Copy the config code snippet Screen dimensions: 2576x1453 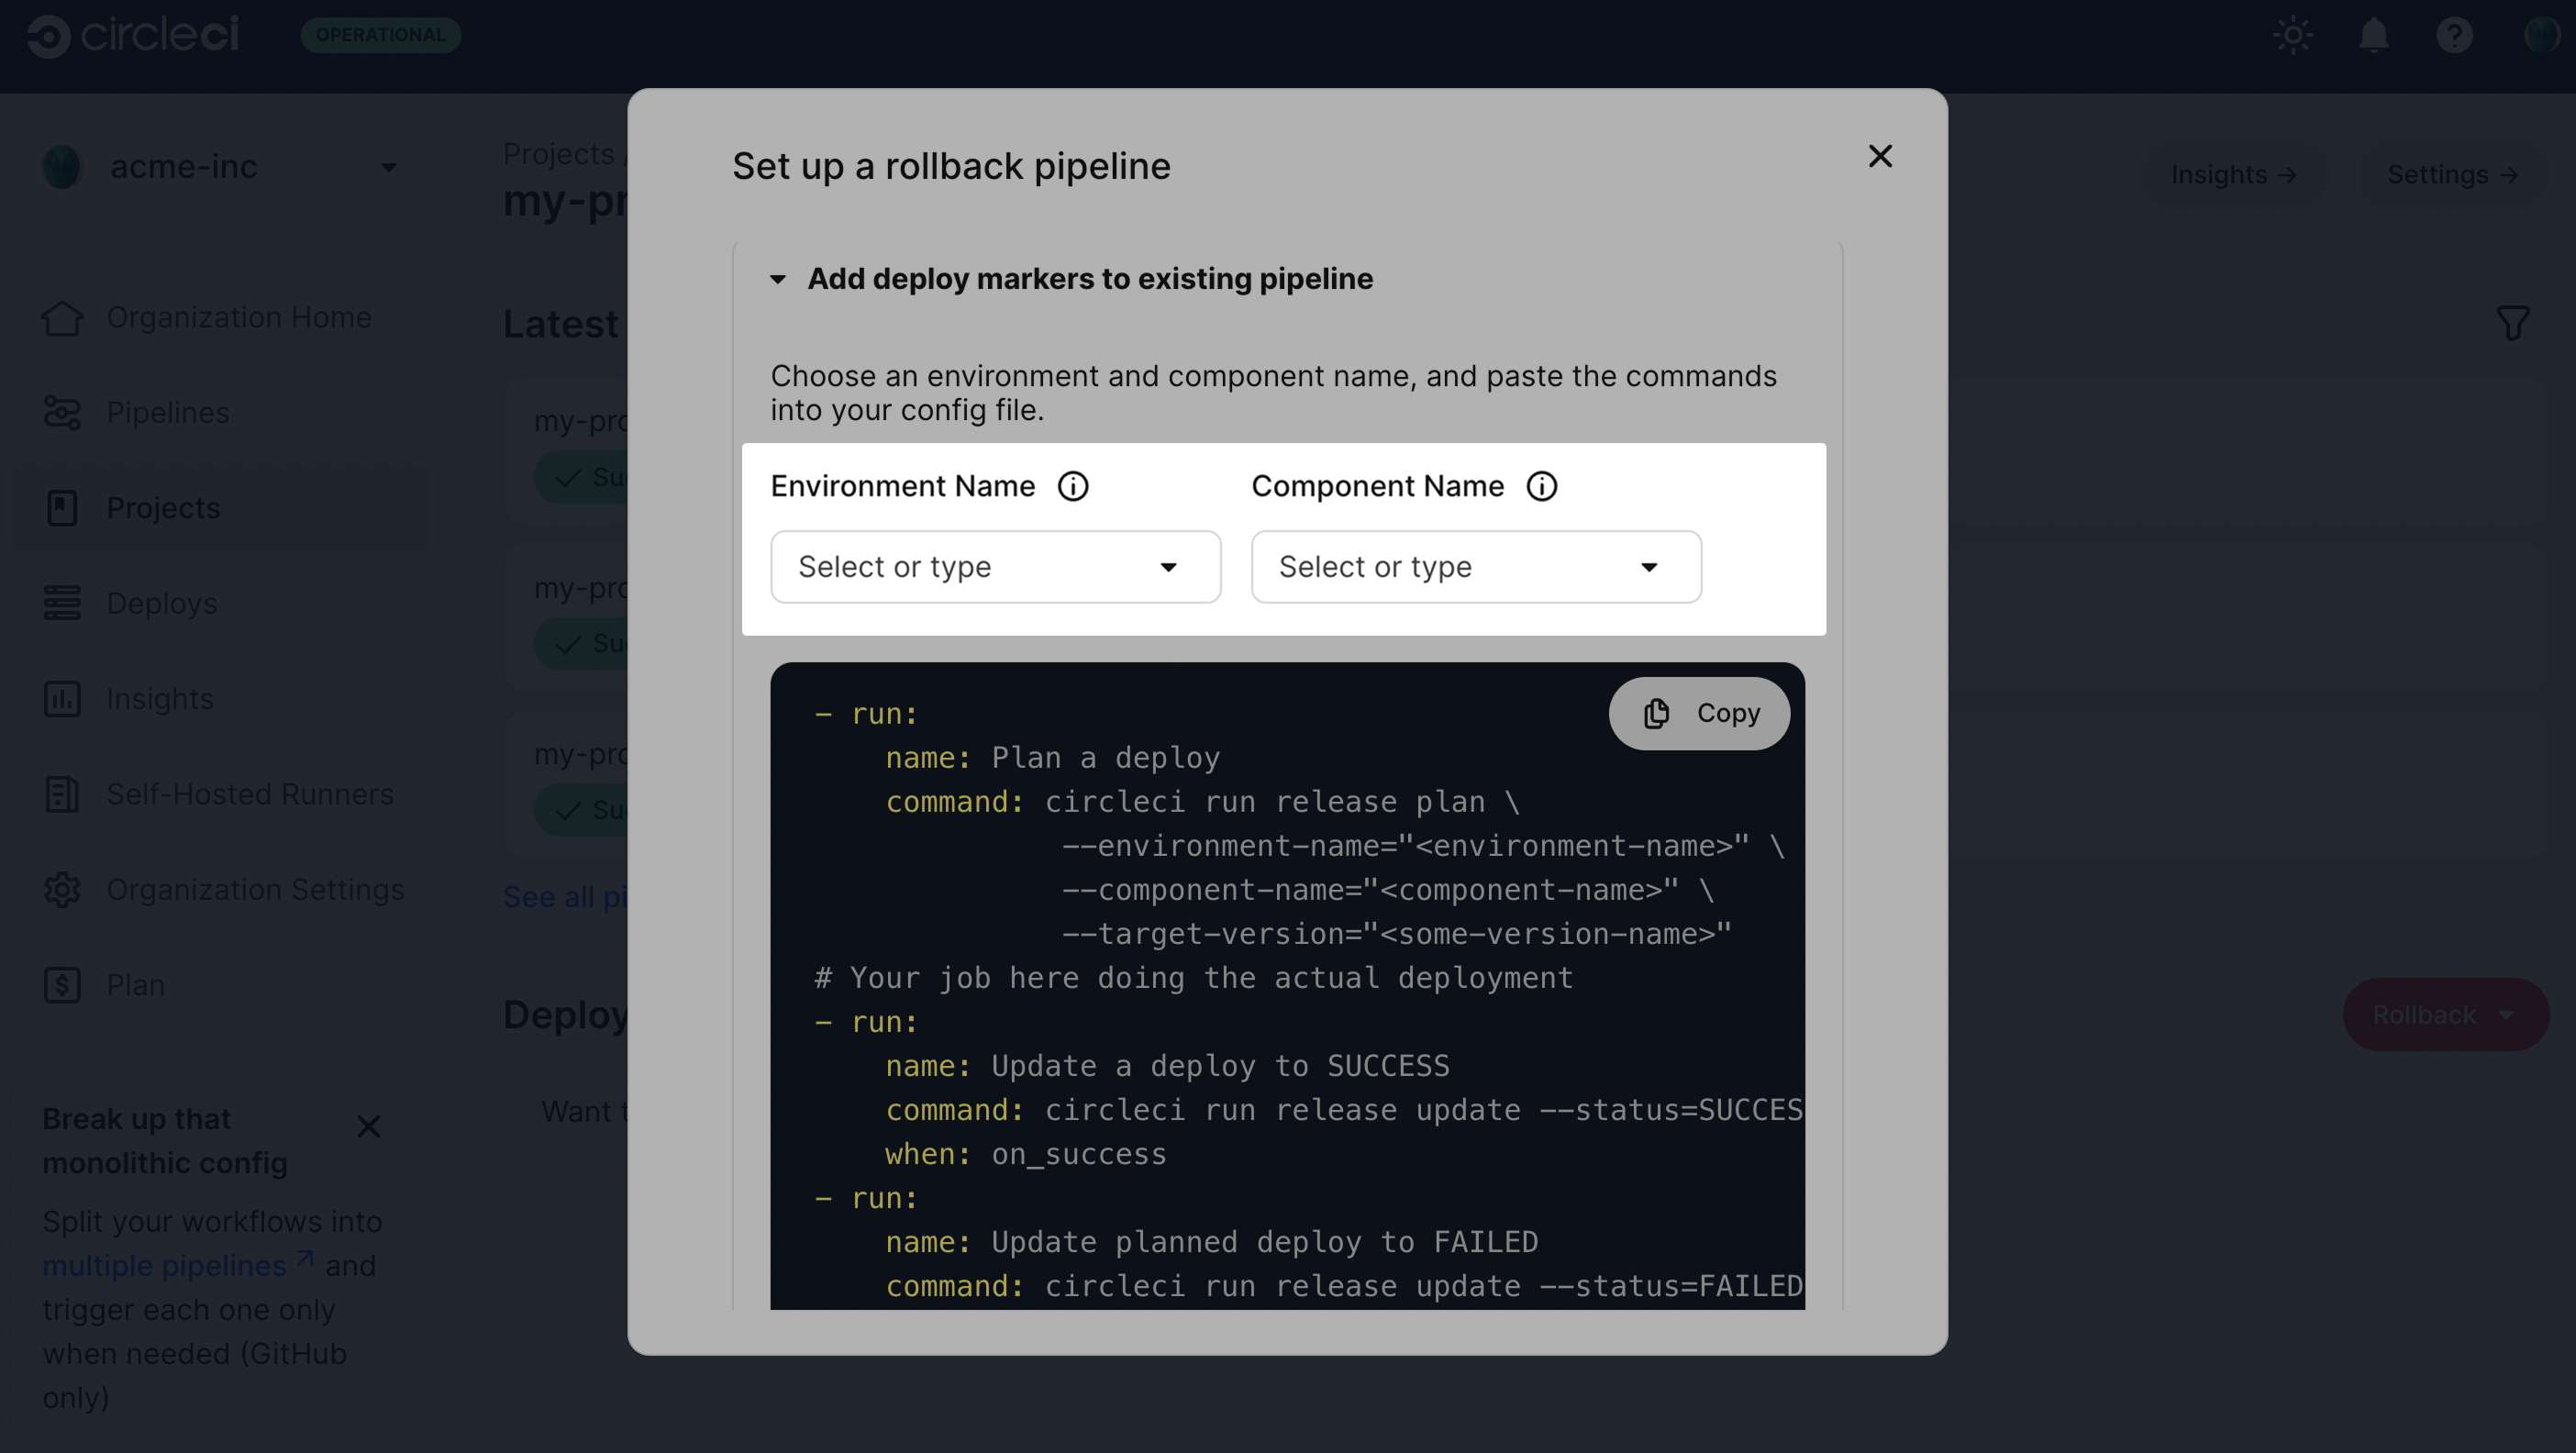click(1699, 713)
